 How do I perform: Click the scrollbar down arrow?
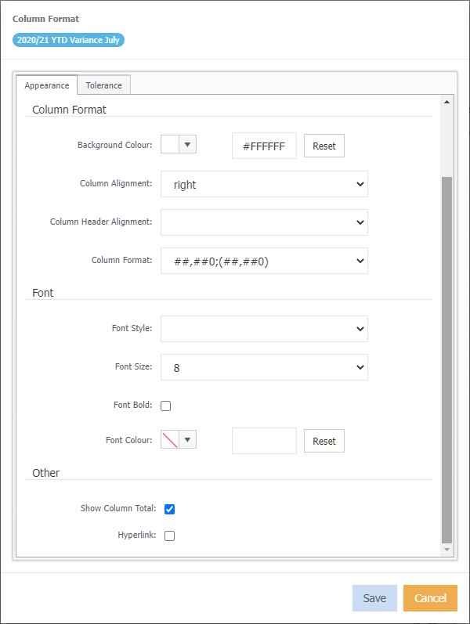point(447,550)
